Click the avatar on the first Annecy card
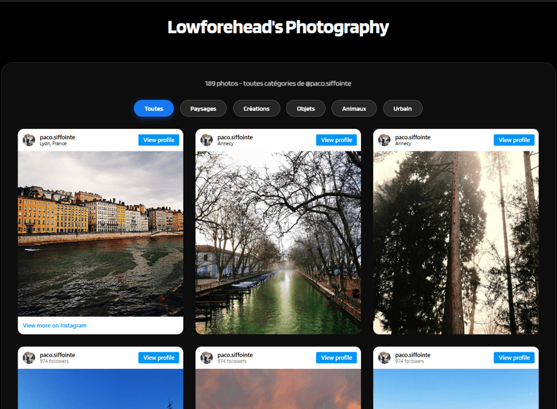The image size is (557, 409). pos(207,139)
